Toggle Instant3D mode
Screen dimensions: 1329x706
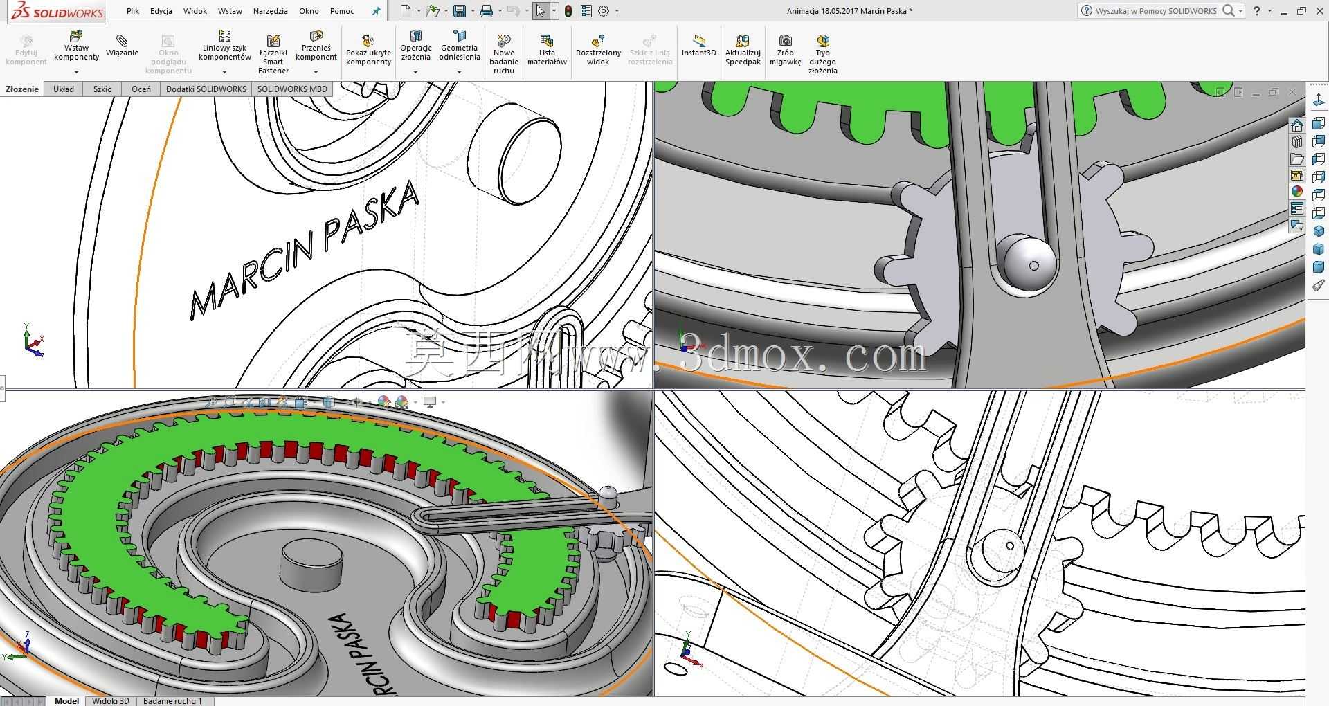(698, 46)
